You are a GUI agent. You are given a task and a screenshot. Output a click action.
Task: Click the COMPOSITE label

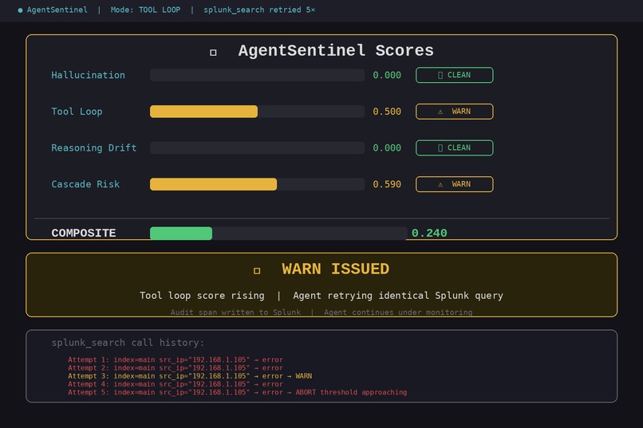pyautogui.click(x=84, y=233)
